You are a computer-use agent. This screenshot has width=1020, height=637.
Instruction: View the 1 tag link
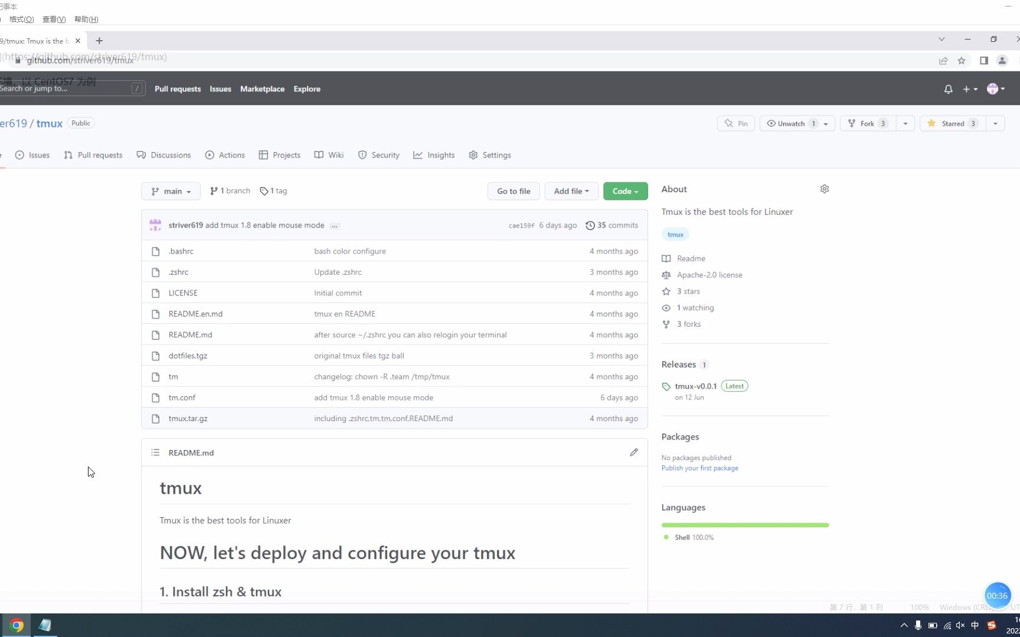[273, 191]
